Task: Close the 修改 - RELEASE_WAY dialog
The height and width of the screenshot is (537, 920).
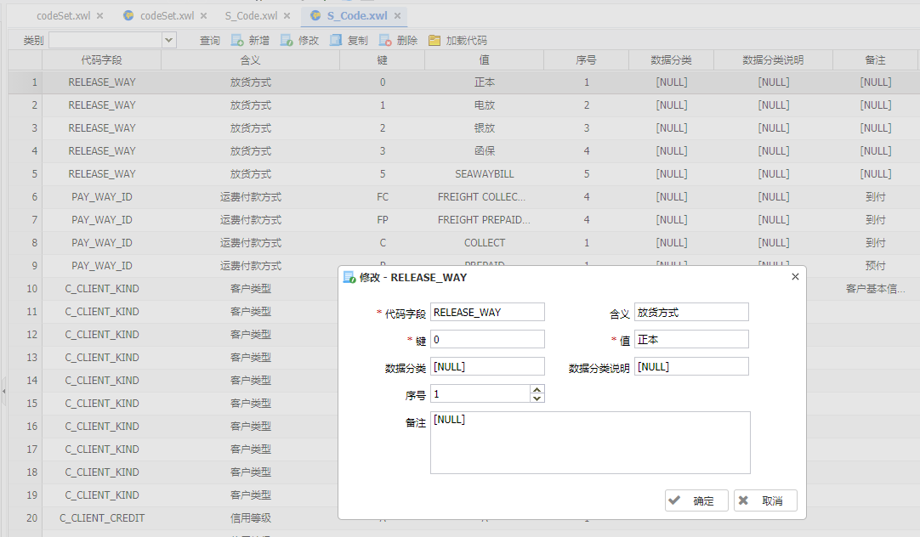Action: click(x=795, y=276)
